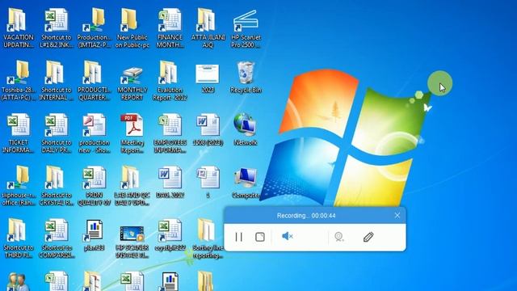Open the pencil annotation tool
The width and height of the screenshot is (517, 291).
coord(368,237)
